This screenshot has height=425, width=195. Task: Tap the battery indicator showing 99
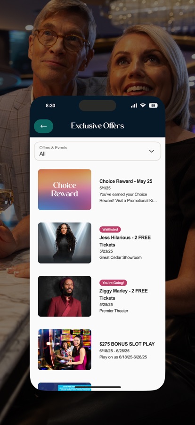click(154, 105)
